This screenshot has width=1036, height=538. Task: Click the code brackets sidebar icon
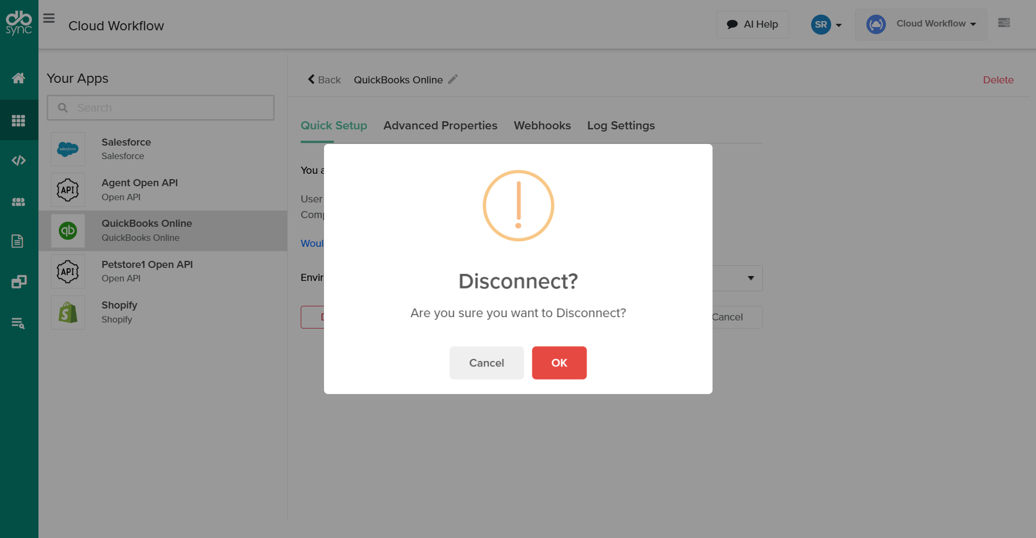click(x=18, y=160)
